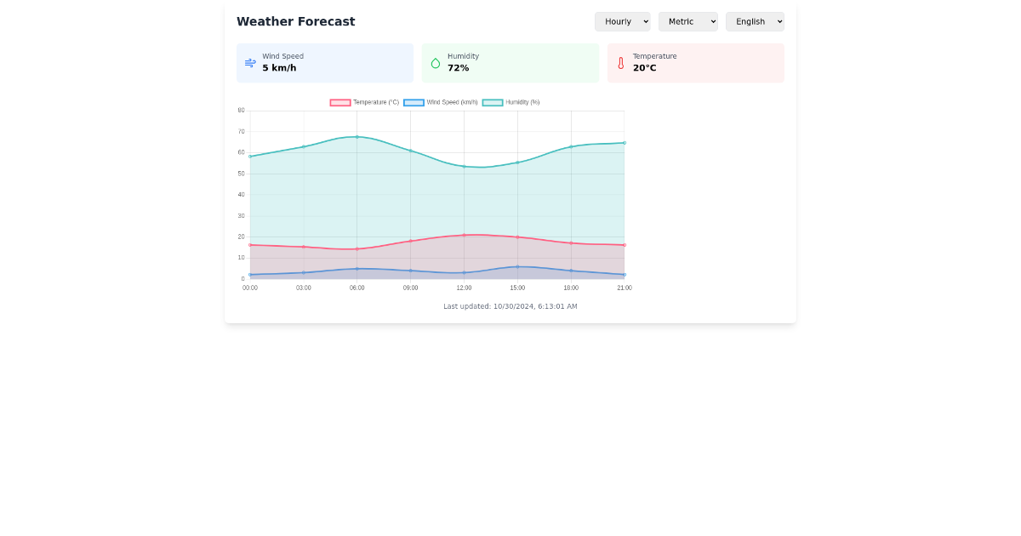Click the Wind Speed arrows icon
The image size is (1021, 536).
tap(249, 63)
